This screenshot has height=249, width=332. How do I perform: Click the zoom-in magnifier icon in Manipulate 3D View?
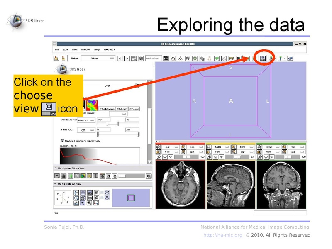click(x=97, y=193)
